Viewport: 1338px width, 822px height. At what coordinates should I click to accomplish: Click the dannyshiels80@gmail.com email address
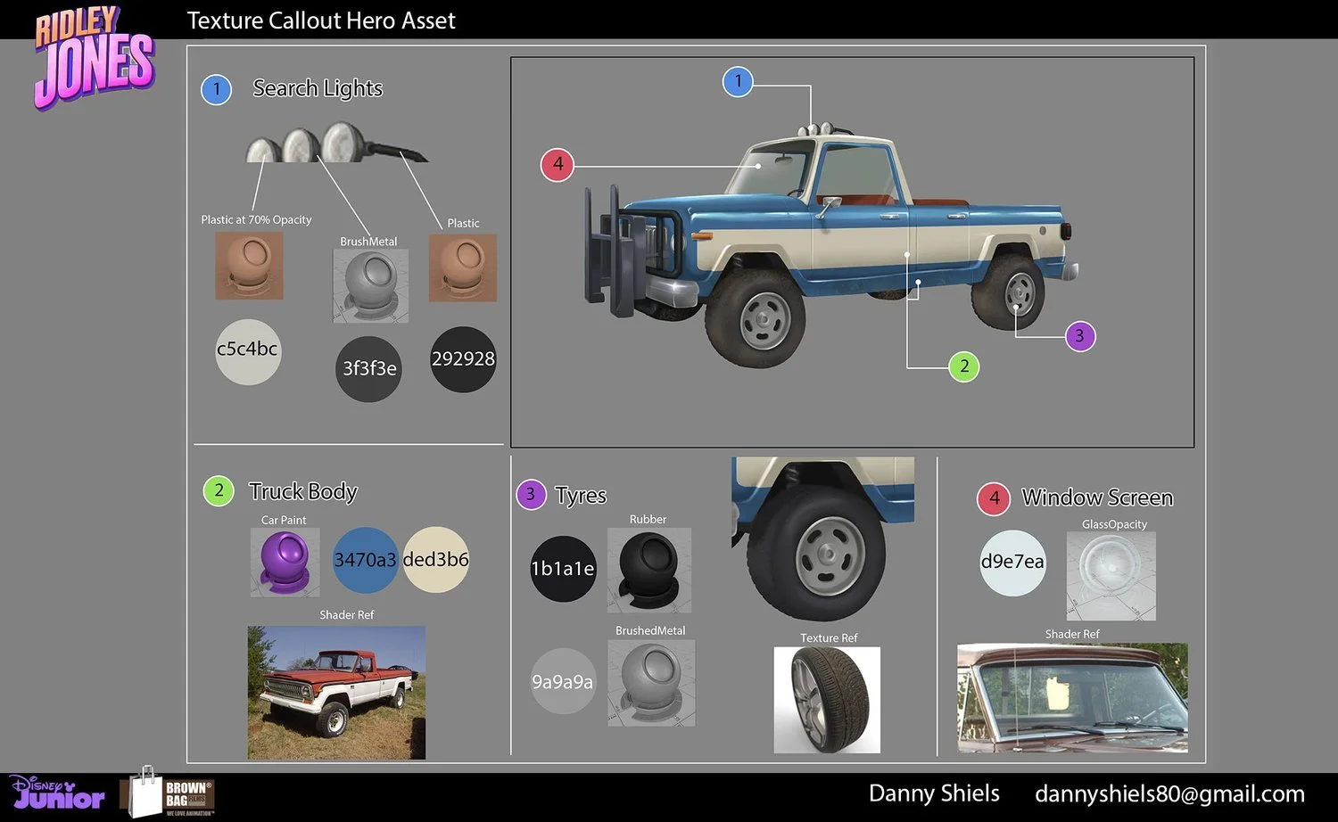[x=1169, y=793]
